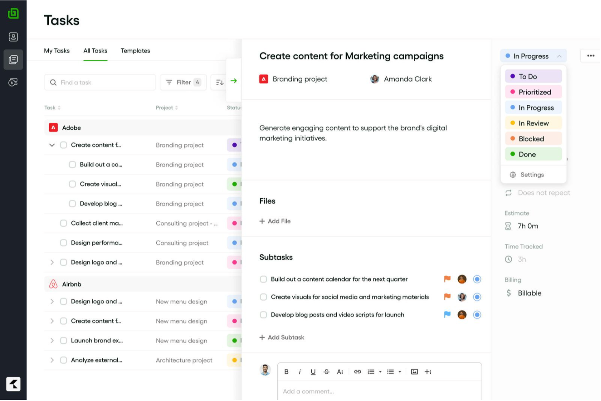Screen dimensions: 601x401
Task: Tick Build out a content calendar subtask
Action: click(x=263, y=279)
